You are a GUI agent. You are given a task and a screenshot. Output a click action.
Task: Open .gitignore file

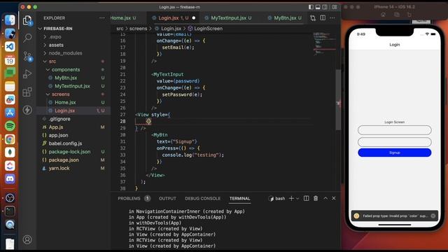(59, 119)
